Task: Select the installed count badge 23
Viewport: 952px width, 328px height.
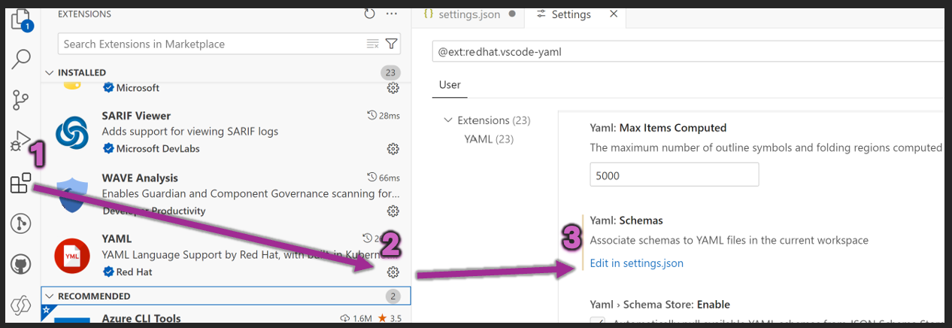Action: point(390,72)
